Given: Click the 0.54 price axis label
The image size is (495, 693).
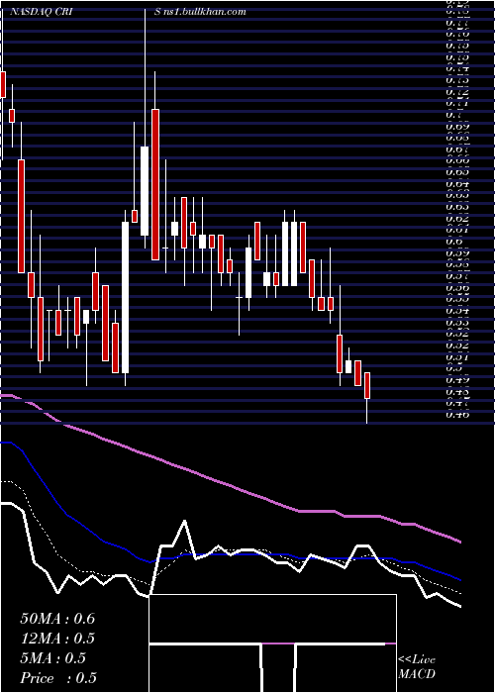Looking at the screenshot, I should click(457, 311).
